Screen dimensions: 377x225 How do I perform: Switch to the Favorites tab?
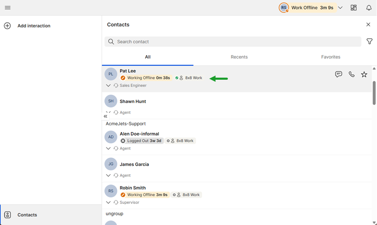click(x=331, y=57)
